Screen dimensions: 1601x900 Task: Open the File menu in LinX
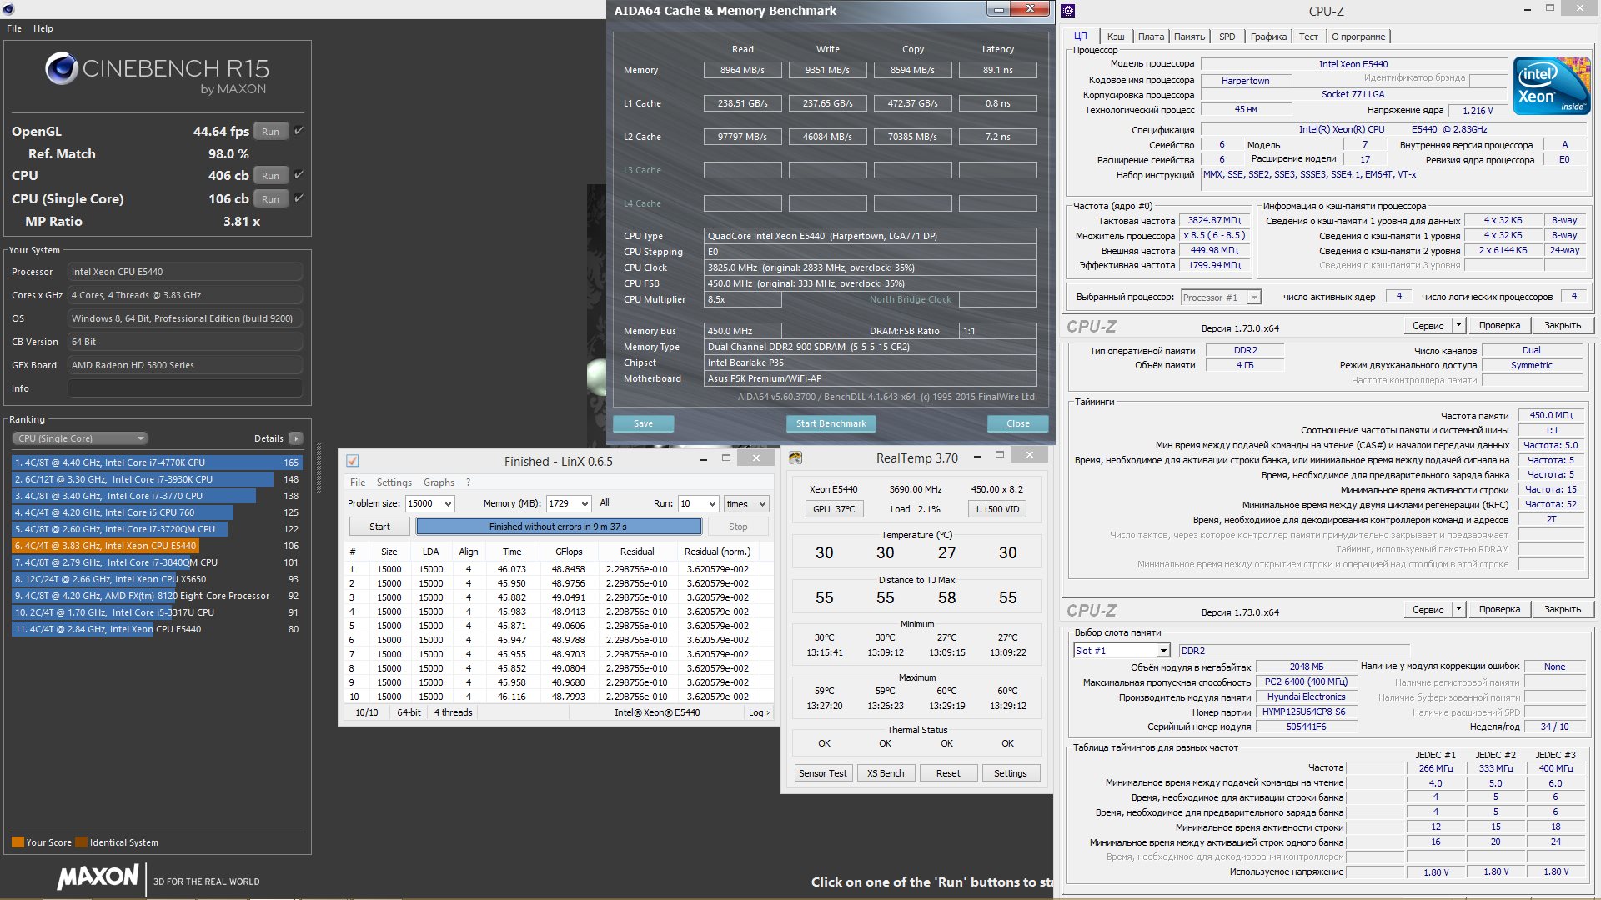coord(358,482)
